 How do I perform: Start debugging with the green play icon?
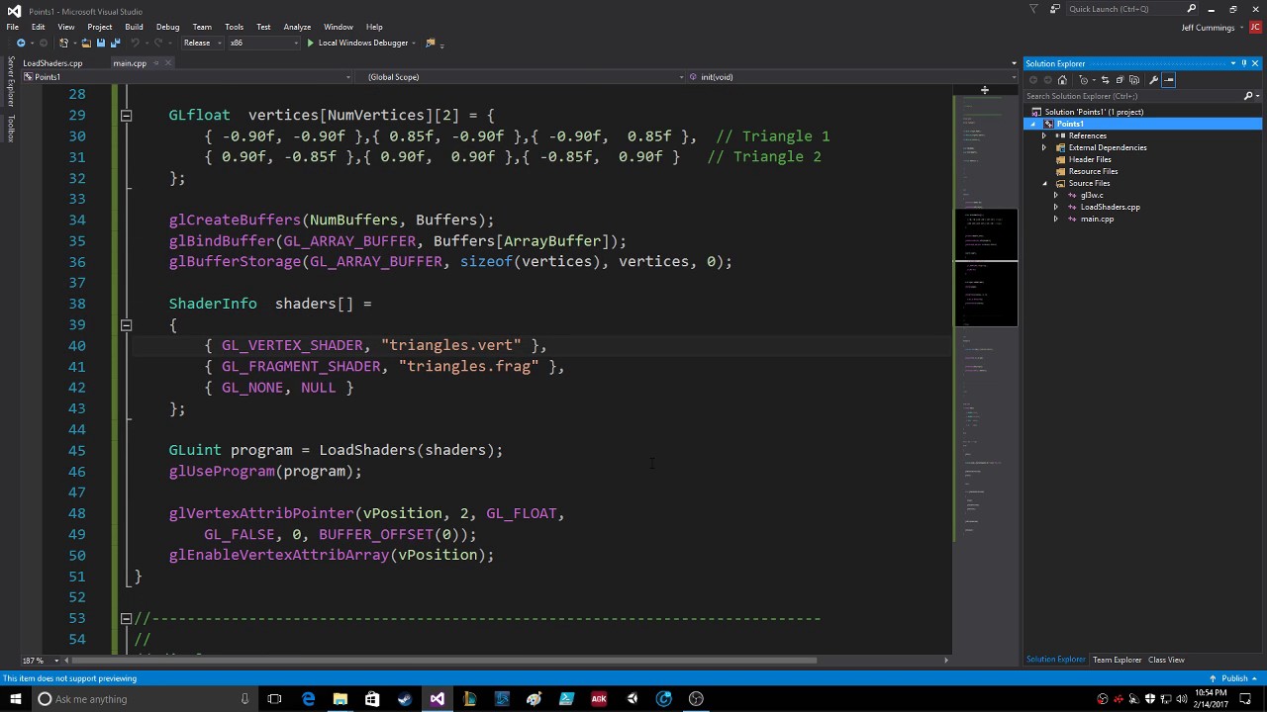310,43
